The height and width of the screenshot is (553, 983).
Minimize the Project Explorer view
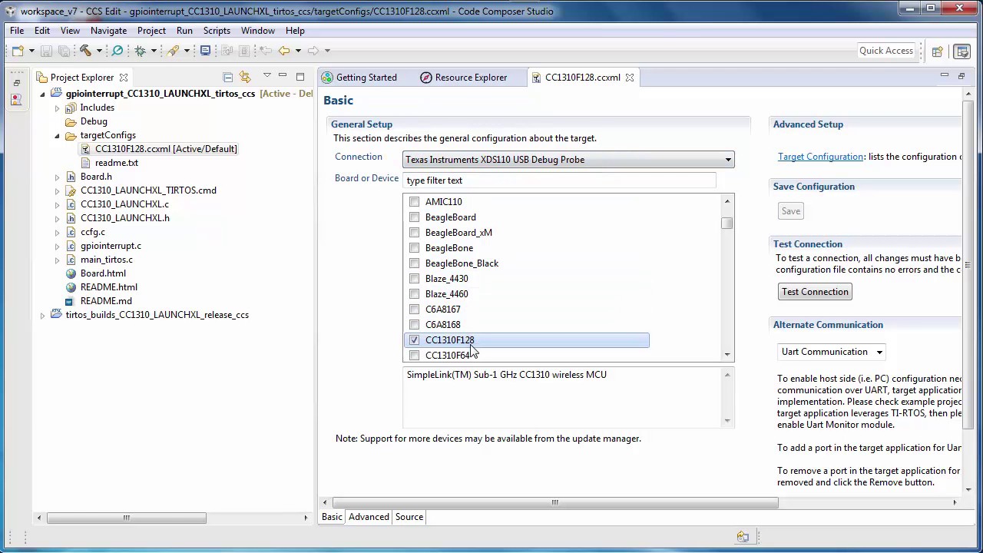click(x=283, y=76)
